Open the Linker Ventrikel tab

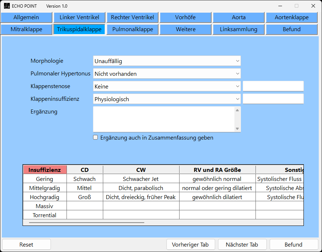click(80, 17)
